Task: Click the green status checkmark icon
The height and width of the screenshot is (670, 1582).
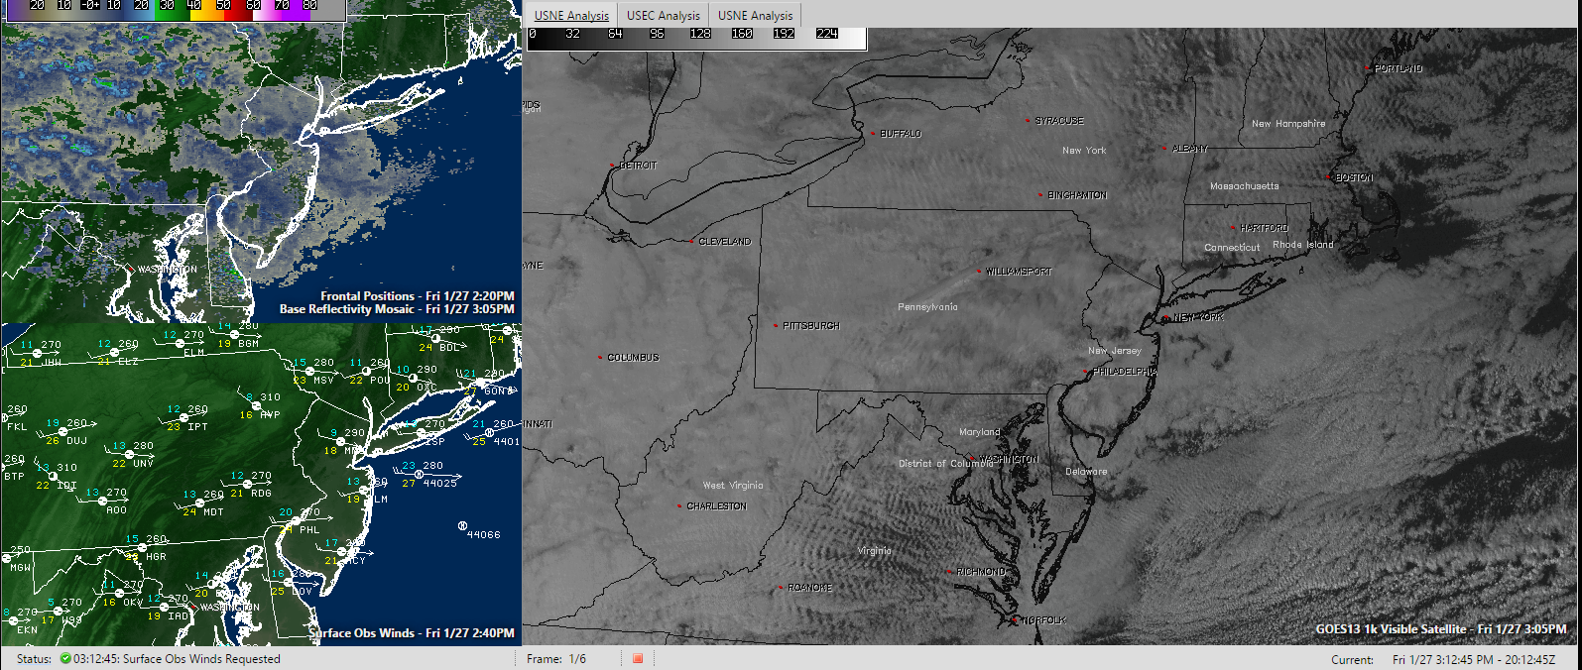Action: click(65, 658)
